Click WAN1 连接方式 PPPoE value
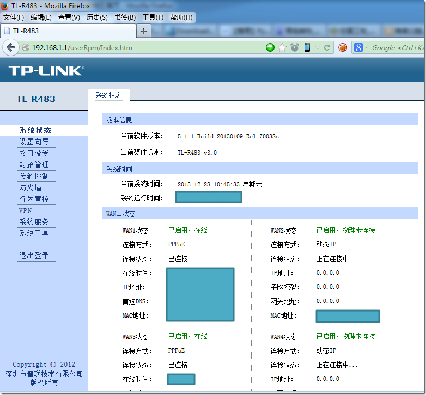 click(x=177, y=244)
